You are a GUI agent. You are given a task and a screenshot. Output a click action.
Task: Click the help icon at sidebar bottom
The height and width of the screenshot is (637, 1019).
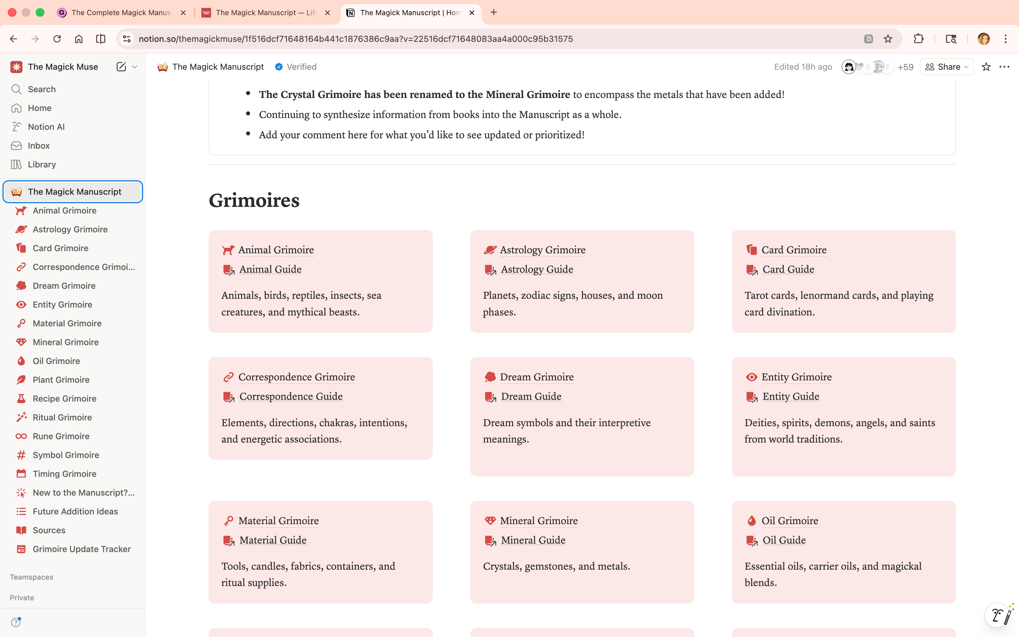pyautogui.click(x=16, y=622)
